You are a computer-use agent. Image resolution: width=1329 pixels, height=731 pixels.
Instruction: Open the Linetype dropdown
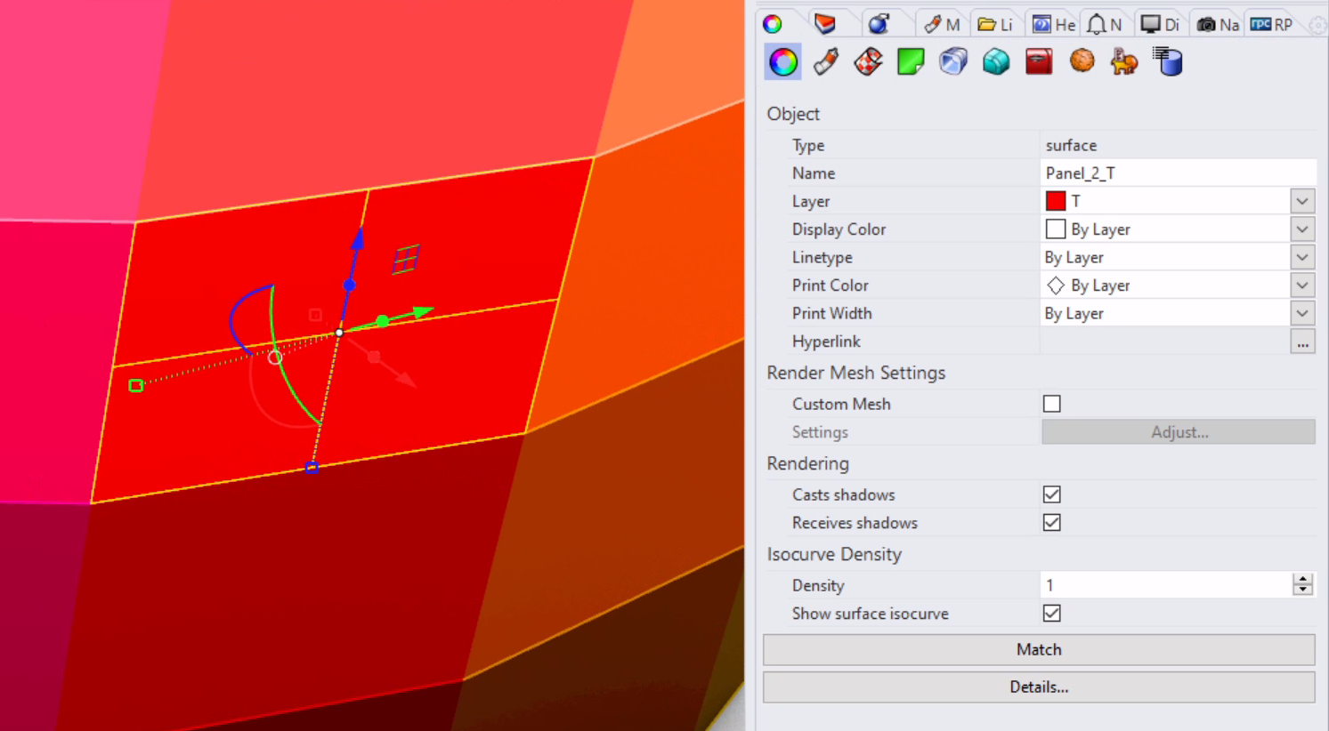[1301, 257]
